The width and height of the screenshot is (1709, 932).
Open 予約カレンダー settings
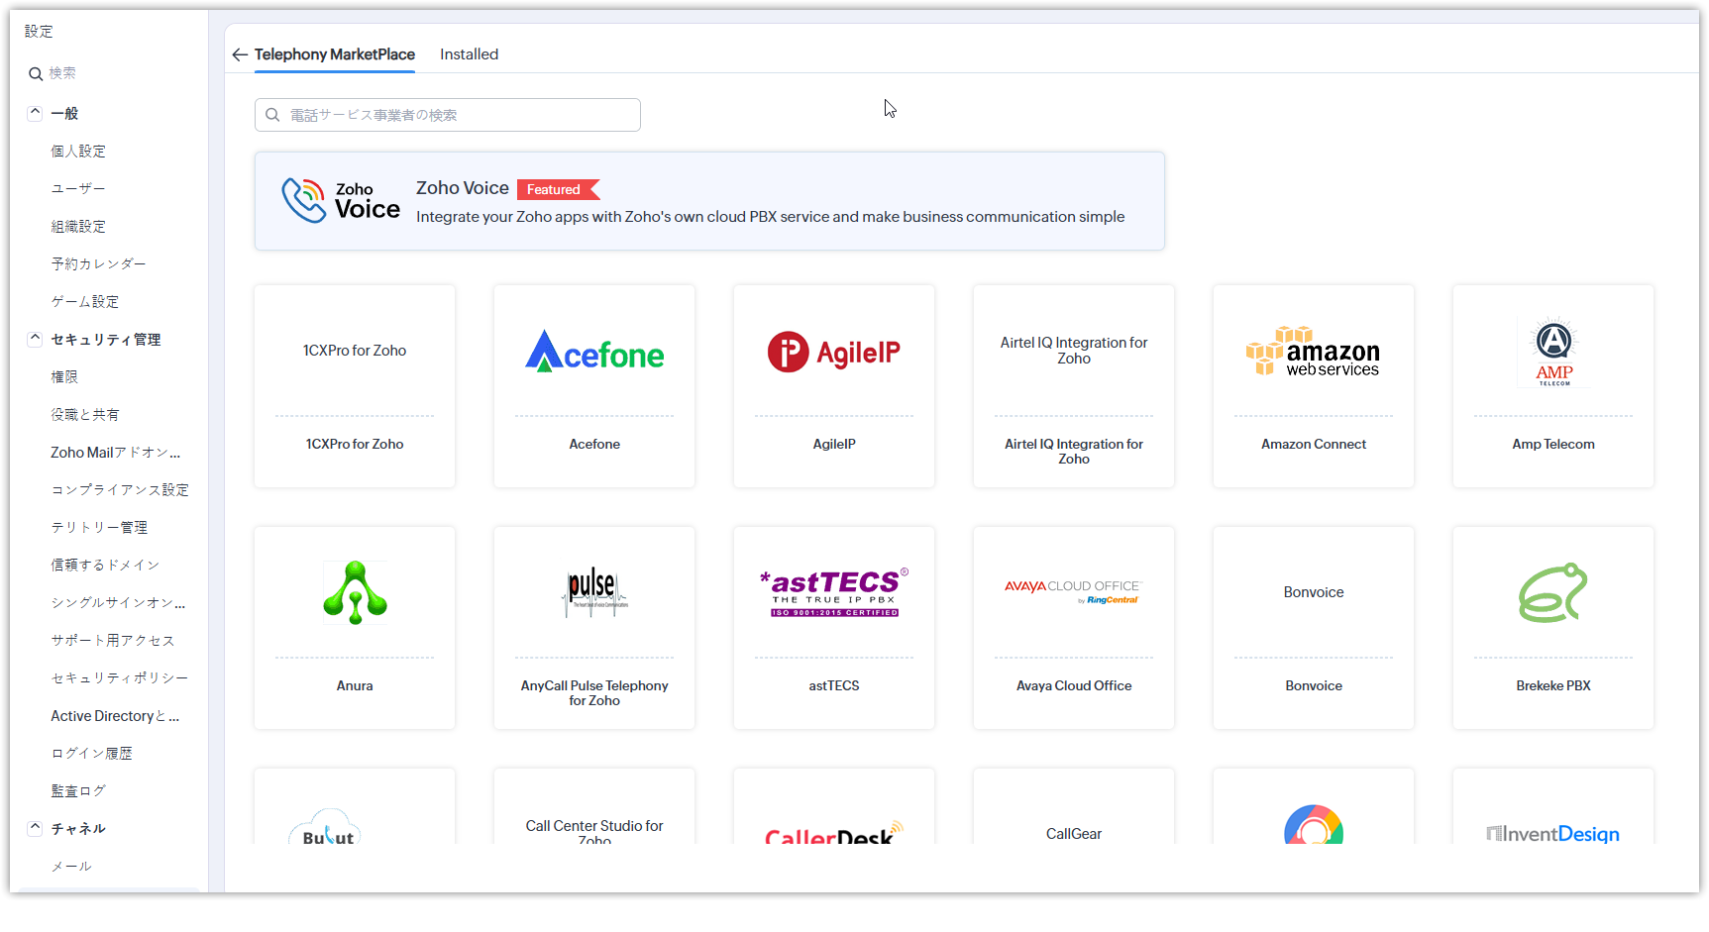click(x=99, y=263)
